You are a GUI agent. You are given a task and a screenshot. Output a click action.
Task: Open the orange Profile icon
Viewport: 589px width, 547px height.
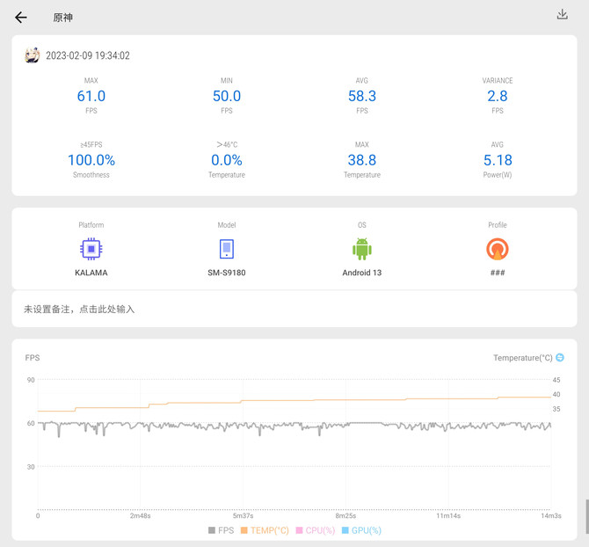[498, 249]
